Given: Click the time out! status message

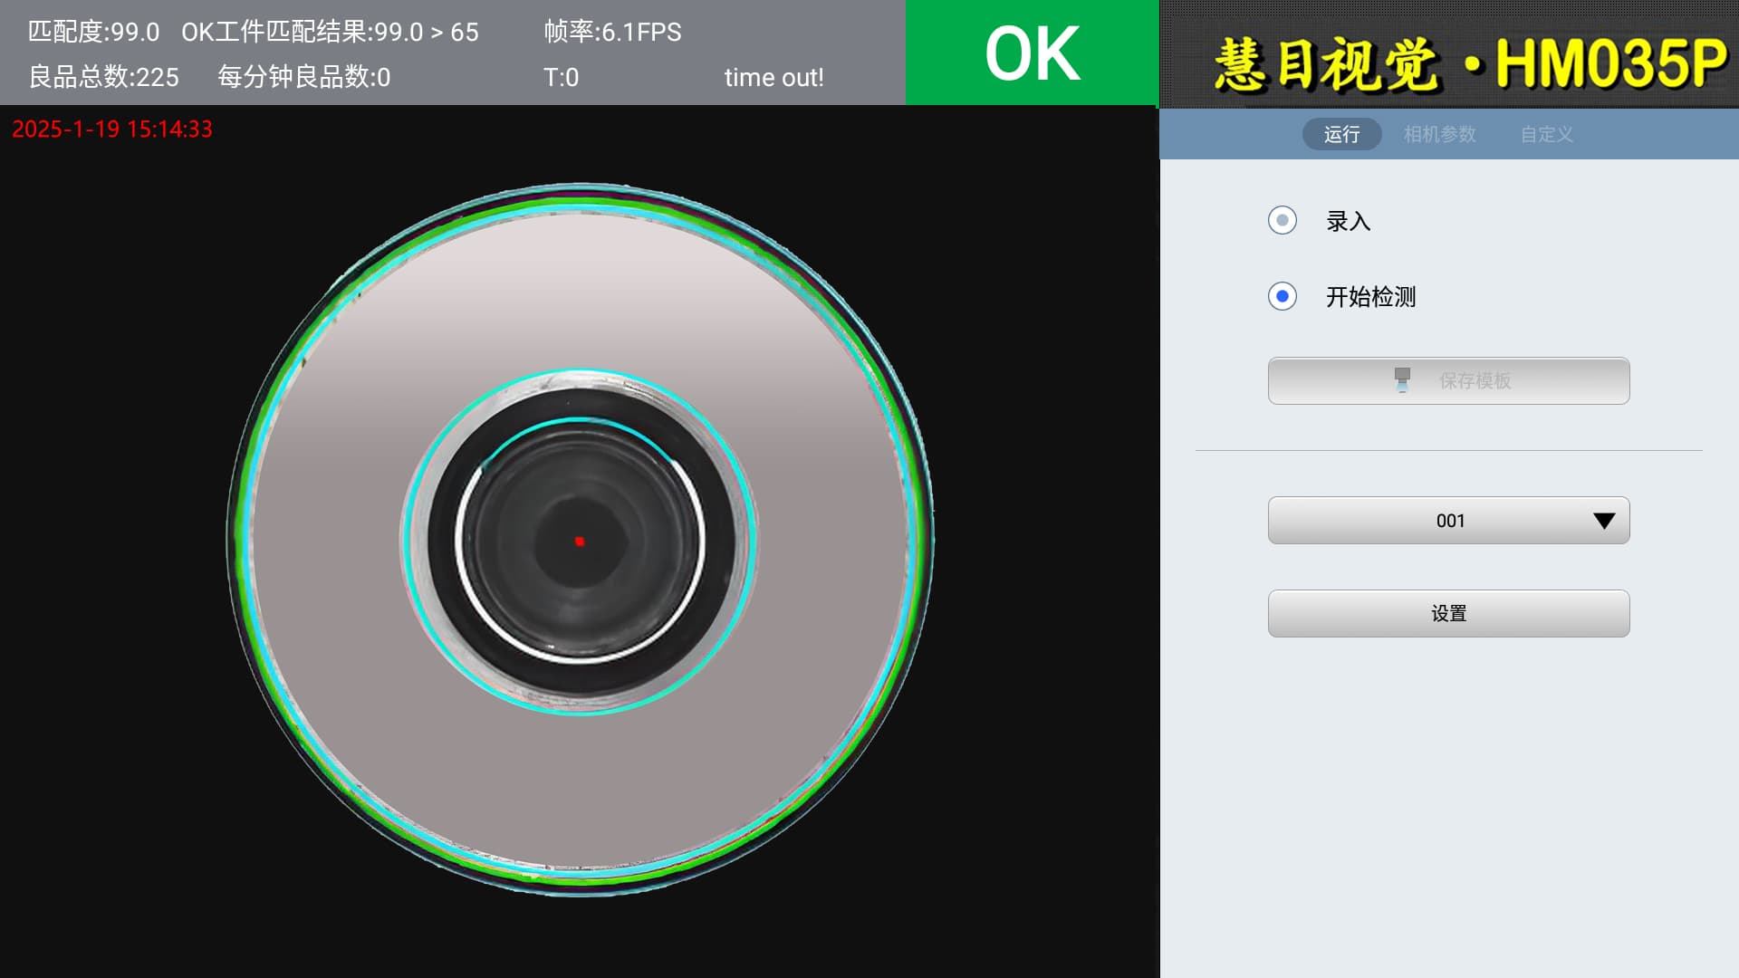Looking at the screenshot, I should tap(773, 78).
